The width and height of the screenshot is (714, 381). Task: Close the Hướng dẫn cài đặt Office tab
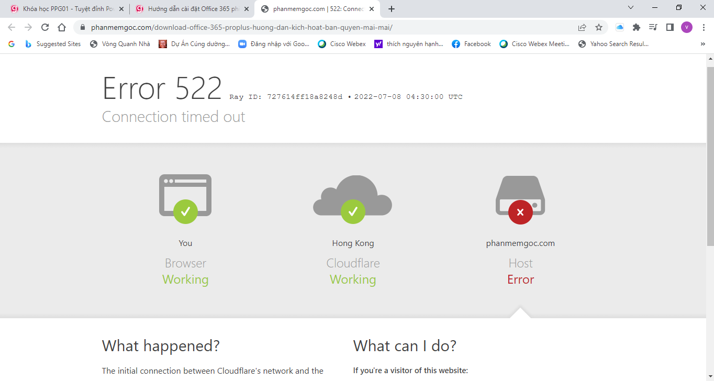pyautogui.click(x=247, y=9)
